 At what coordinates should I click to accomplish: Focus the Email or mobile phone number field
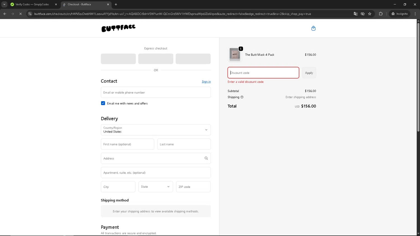pos(156,92)
